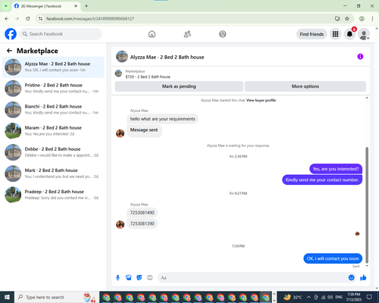
Task: Open Pradeep 2 Bed 2 Bath chat
Action: tap(53, 195)
